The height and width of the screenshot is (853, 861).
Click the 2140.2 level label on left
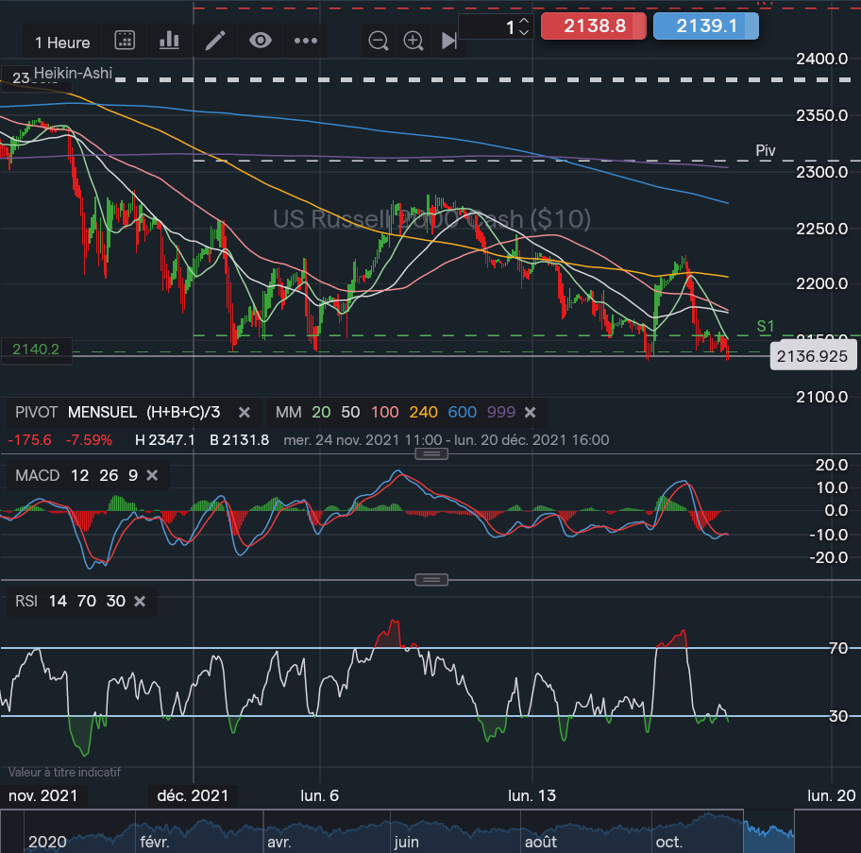click(x=36, y=349)
